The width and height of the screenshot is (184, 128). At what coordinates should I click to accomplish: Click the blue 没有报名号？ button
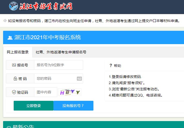pos(74,106)
